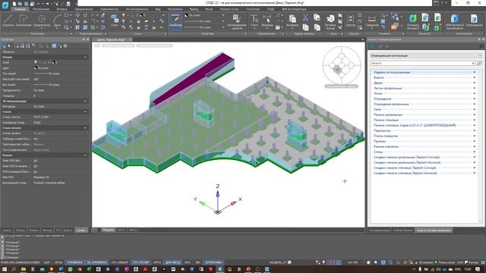The image size is (486, 273).
Task: Switch to the Спецификация panel tab
Action: (379, 231)
